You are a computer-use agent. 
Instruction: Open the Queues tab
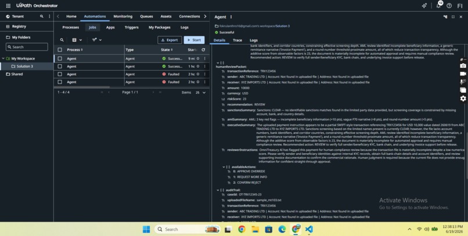[146, 16]
